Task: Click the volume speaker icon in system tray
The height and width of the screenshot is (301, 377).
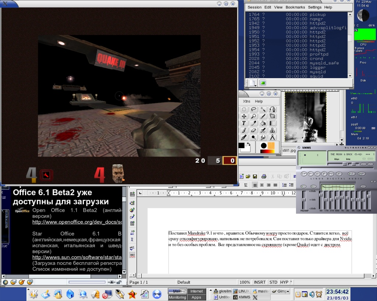Action: (312, 294)
